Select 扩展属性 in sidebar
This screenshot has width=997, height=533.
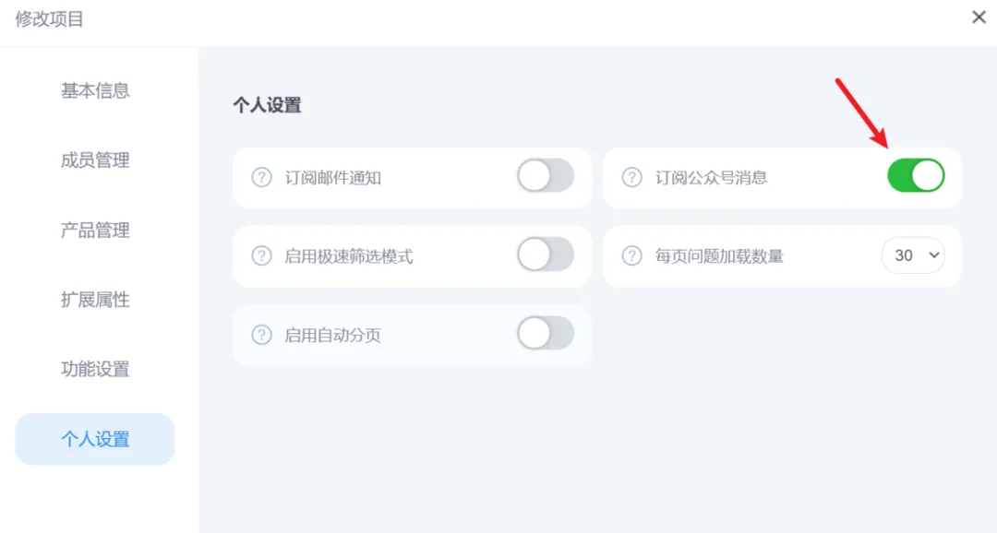(x=95, y=300)
